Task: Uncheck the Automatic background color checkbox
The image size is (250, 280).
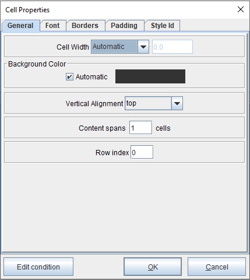Action: coord(69,76)
